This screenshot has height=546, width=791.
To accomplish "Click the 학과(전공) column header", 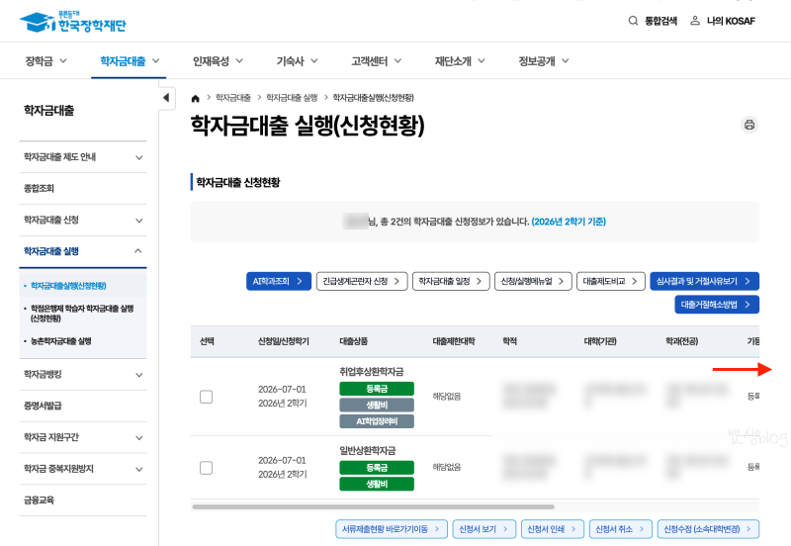I will 682,341.
